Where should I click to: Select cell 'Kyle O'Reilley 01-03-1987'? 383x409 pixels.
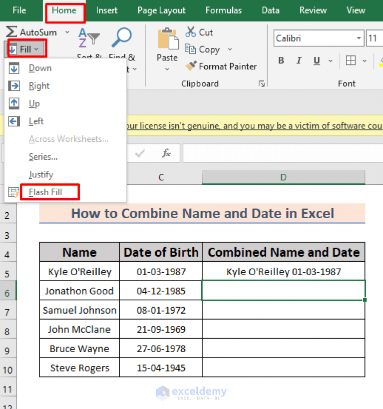point(284,271)
